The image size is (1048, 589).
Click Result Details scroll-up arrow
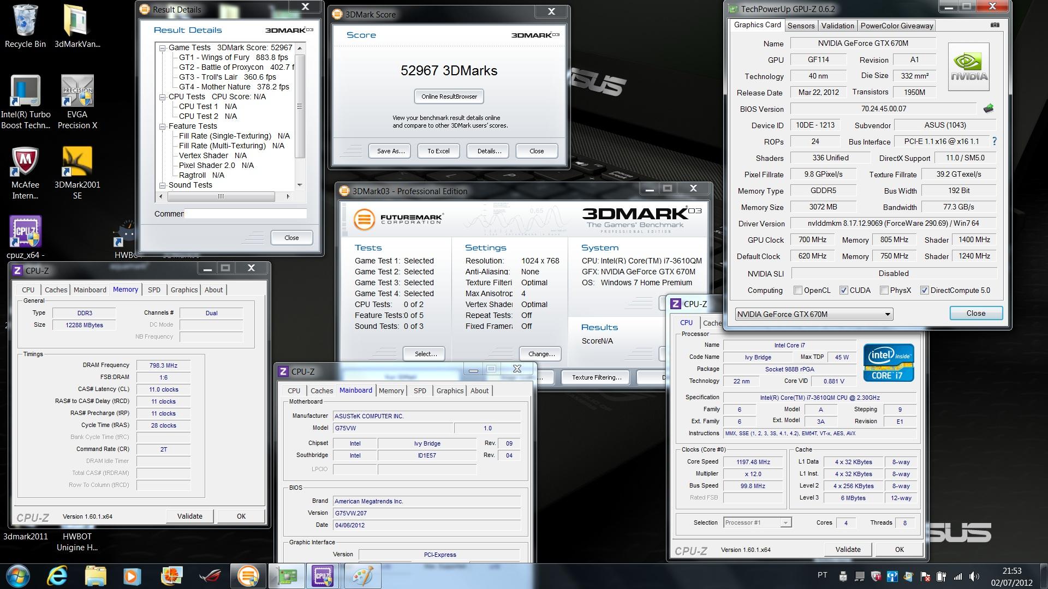click(x=299, y=48)
